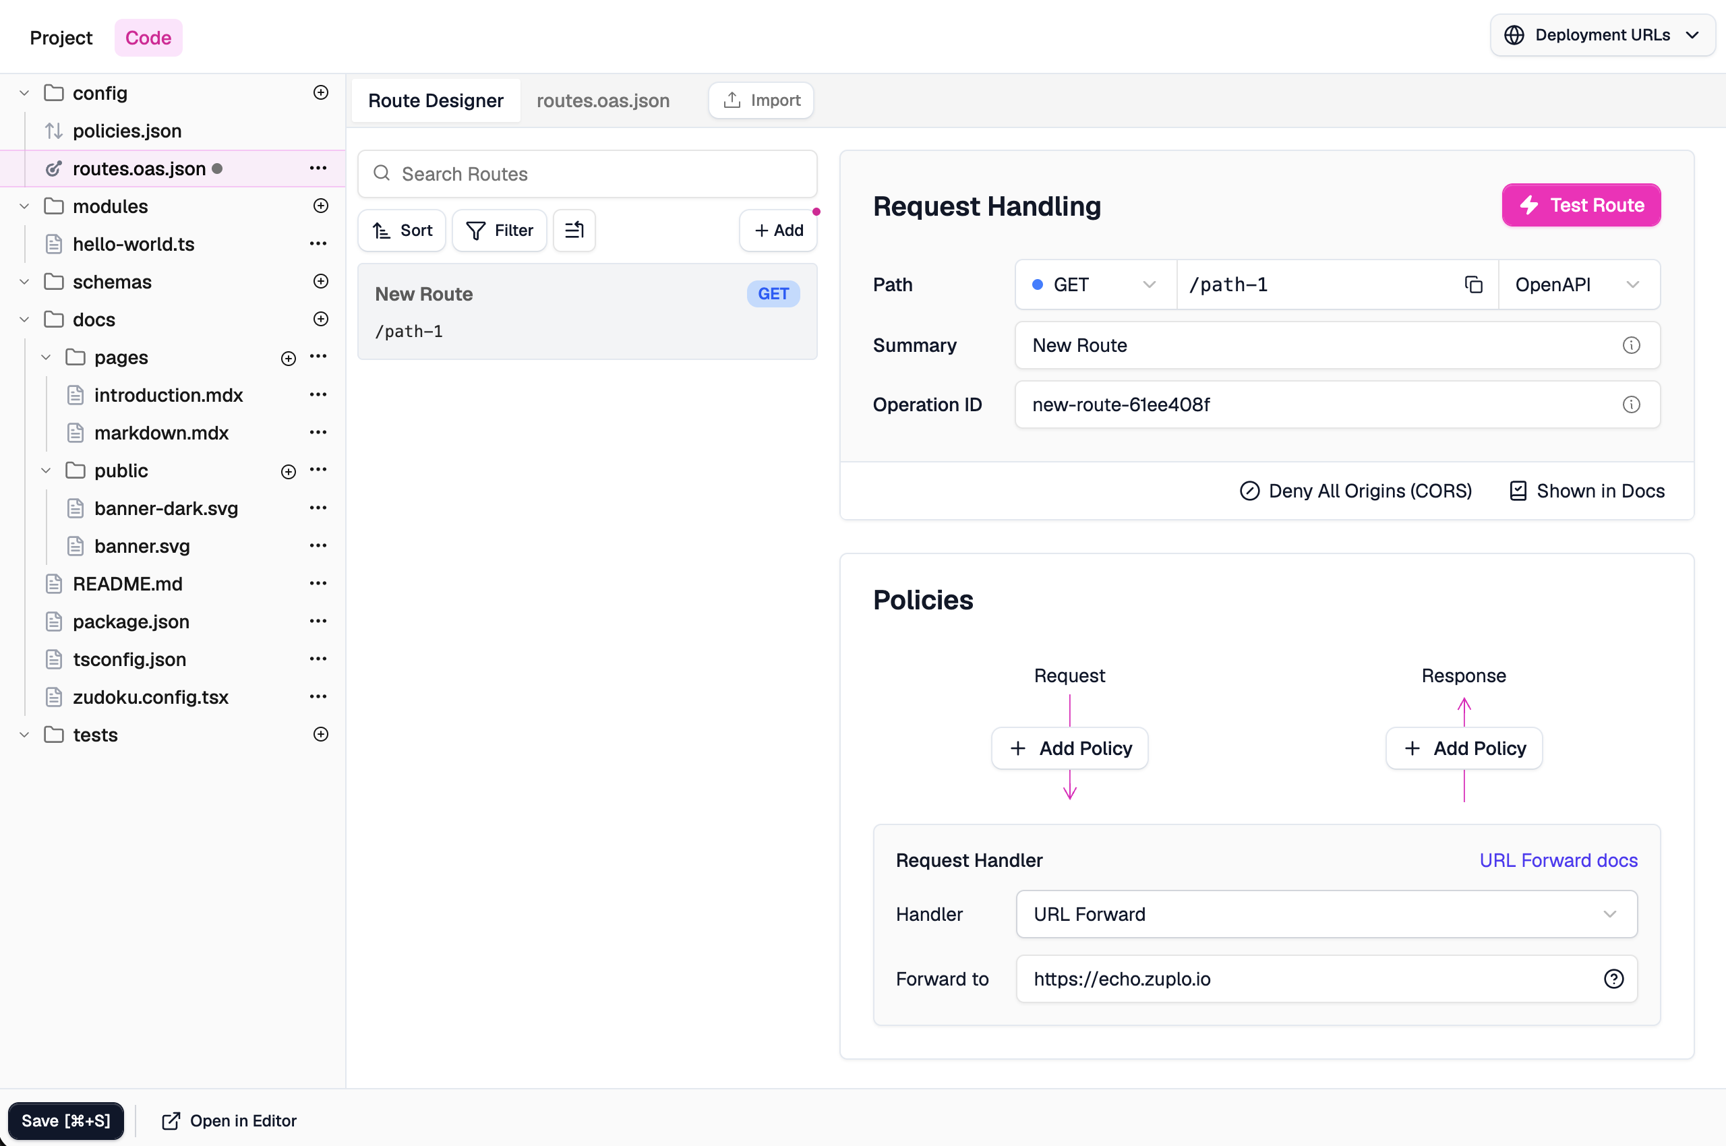Screen dimensions: 1726x1146
Task: Click the Operation ID info icon
Action: pos(1631,404)
